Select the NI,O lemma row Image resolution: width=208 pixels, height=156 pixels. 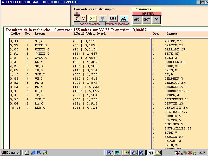click(x=80, y=41)
